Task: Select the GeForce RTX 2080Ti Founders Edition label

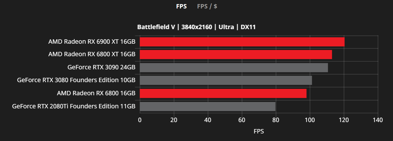Action: 74,107
